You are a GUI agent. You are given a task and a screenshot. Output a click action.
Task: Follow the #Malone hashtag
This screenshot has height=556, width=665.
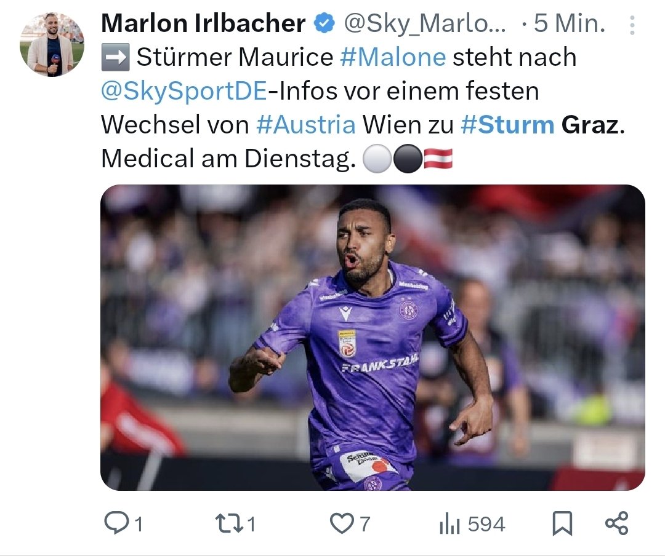393,57
